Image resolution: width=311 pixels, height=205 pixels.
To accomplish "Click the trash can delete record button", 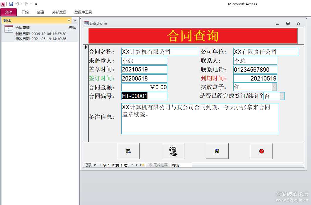I will 173,151.
